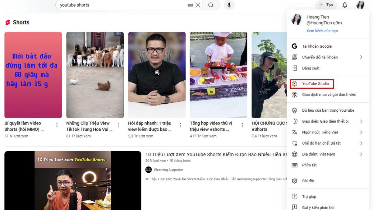Click the question mark icon beside Trợ giúp
373x210 pixels.
pos(294,197)
